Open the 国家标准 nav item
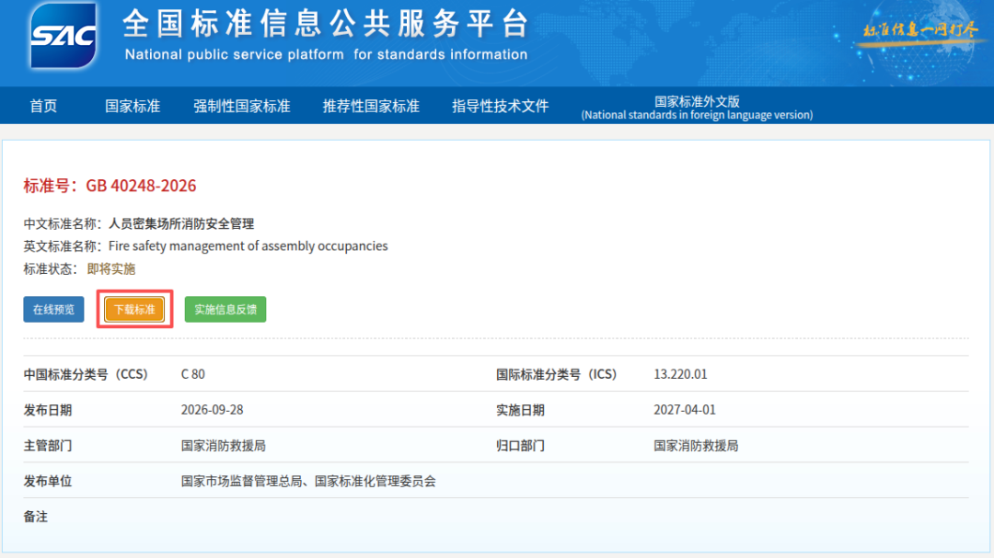 click(x=133, y=106)
